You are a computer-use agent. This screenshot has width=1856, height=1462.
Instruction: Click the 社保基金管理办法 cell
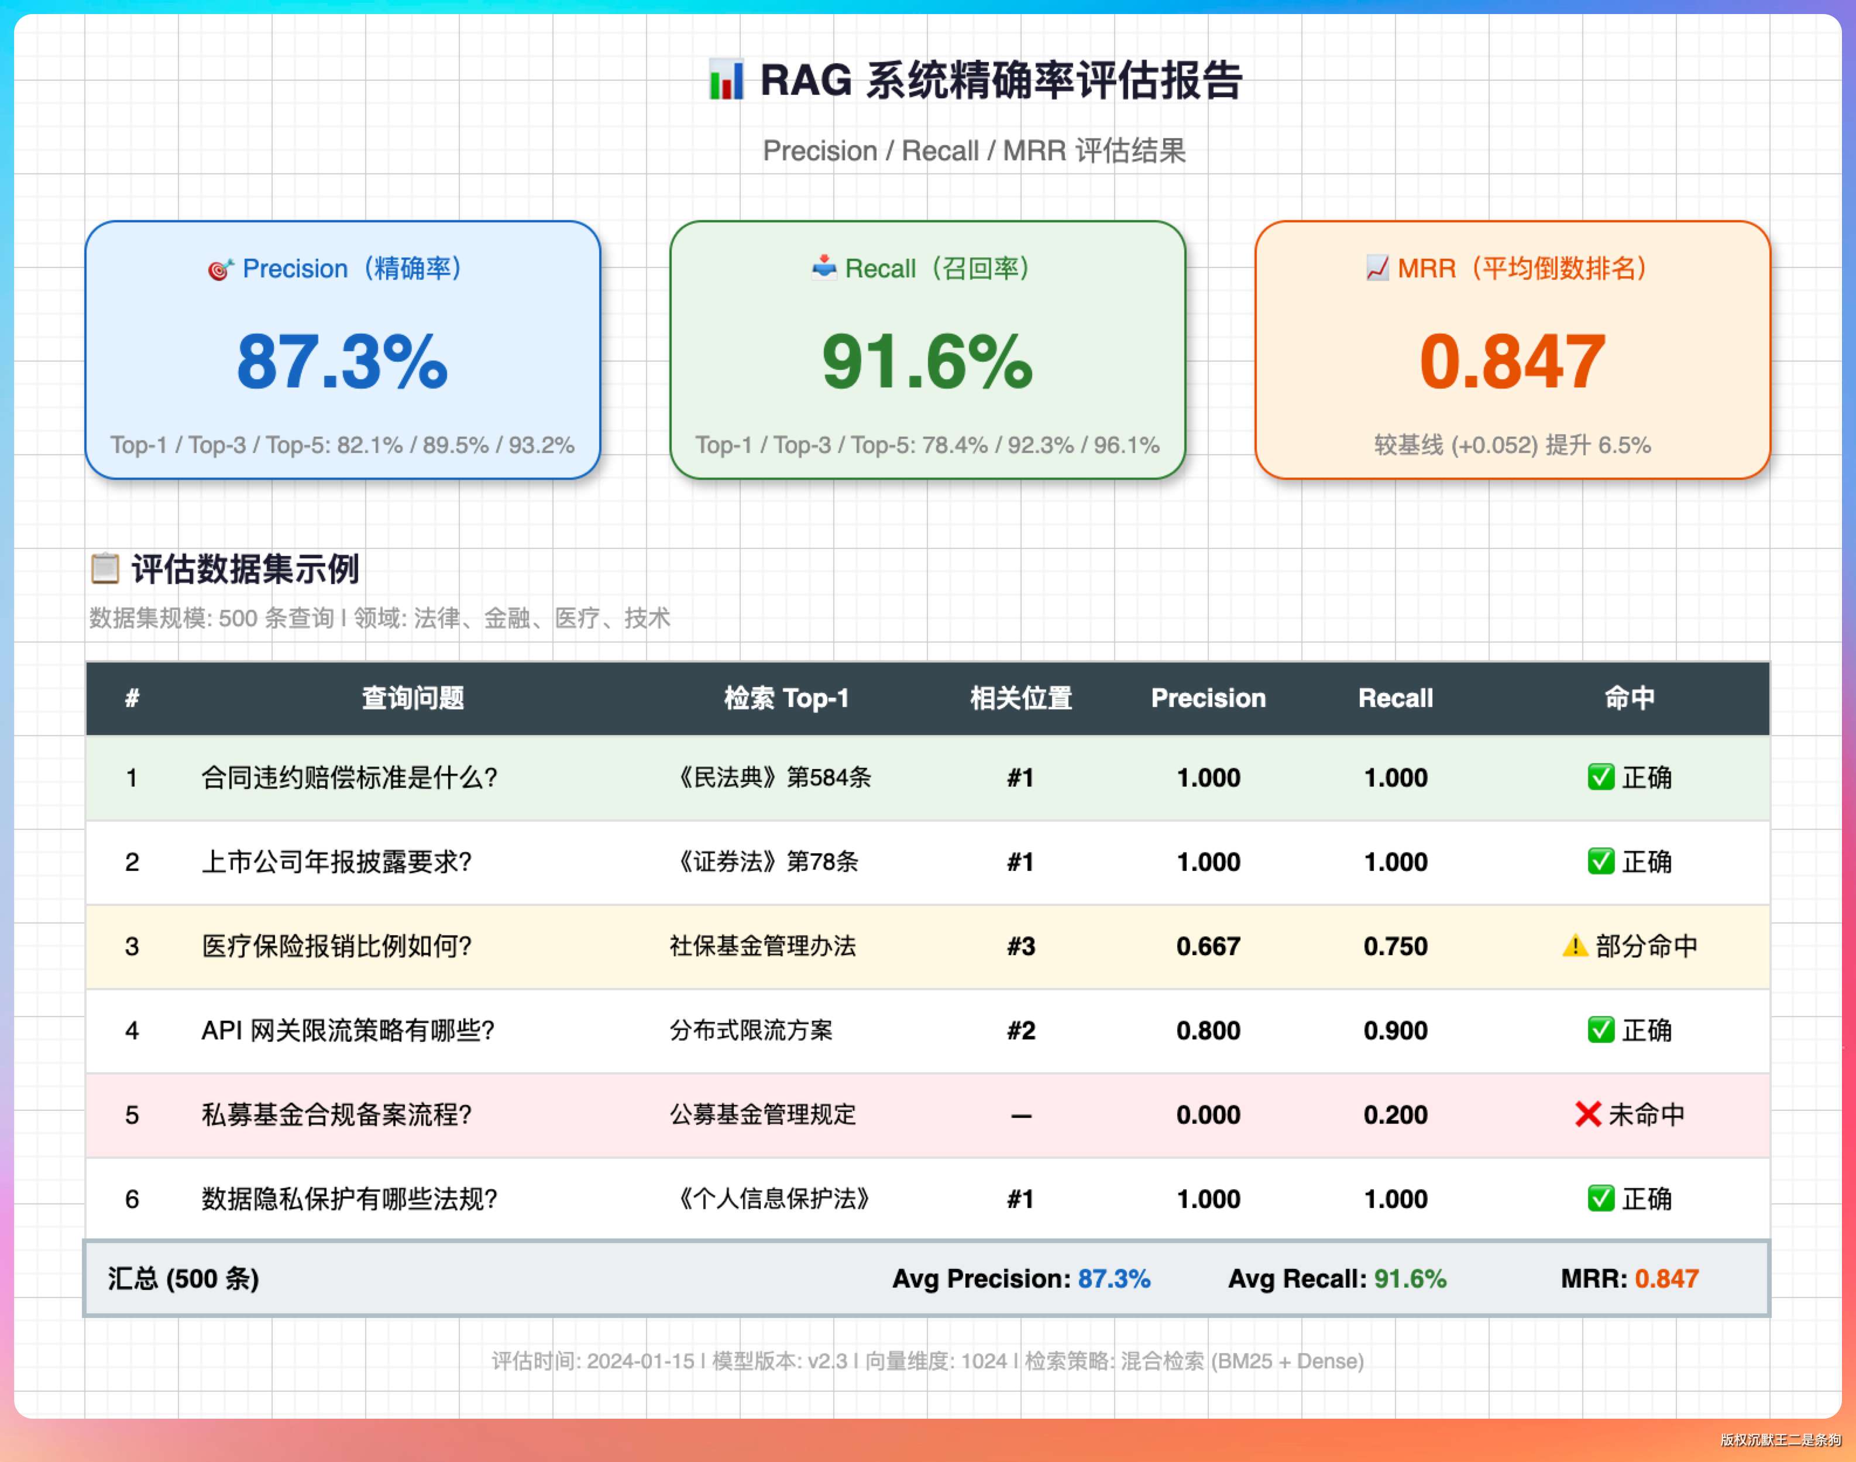coord(762,946)
